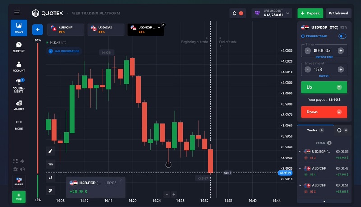Click the left arrow collapse icon
Screen dimensions: 361x207
coord(22,161)
